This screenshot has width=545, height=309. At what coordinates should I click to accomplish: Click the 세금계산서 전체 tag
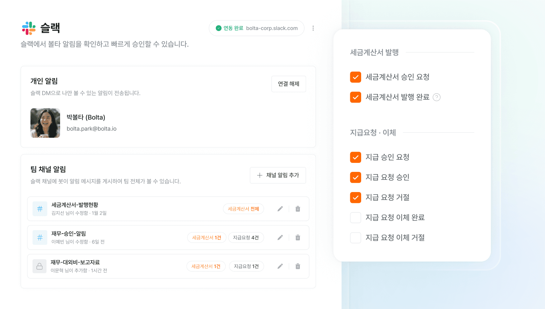click(x=244, y=209)
